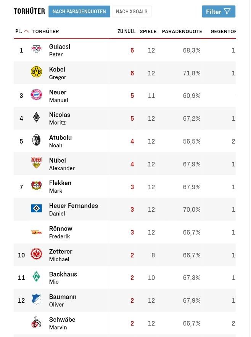Image resolution: width=251 pixels, height=337 pixels.
Task: Click the RB Leipzig club logo
Action: [36, 49]
